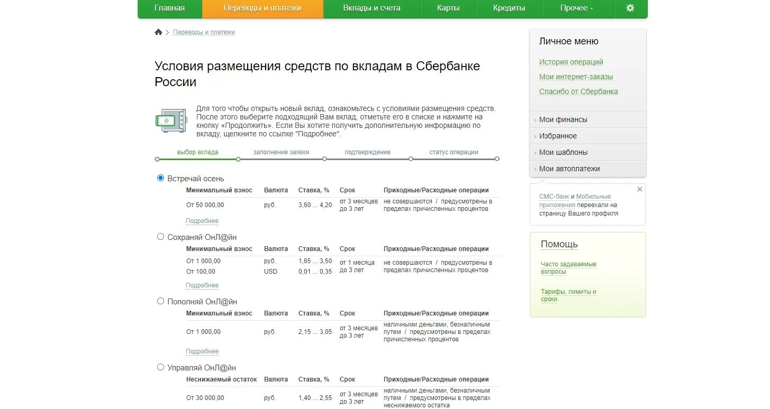Pick the Управляй ОнЛ@йн deposit option
The image size is (770, 409).
pyautogui.click(x=161, y=367)
